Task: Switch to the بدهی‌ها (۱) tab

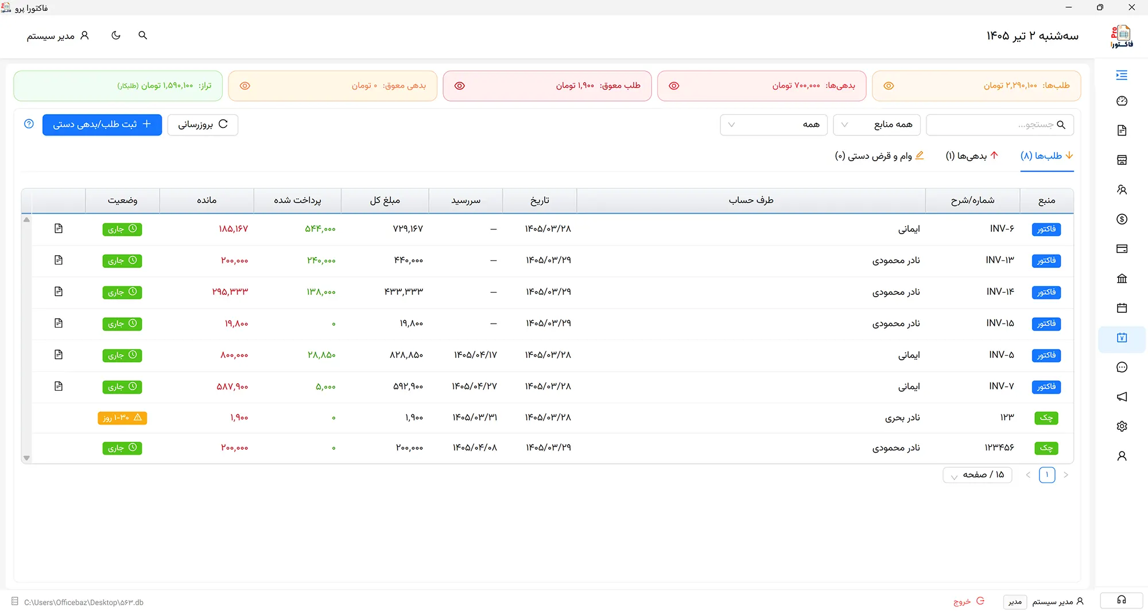Action: (972, 156)
